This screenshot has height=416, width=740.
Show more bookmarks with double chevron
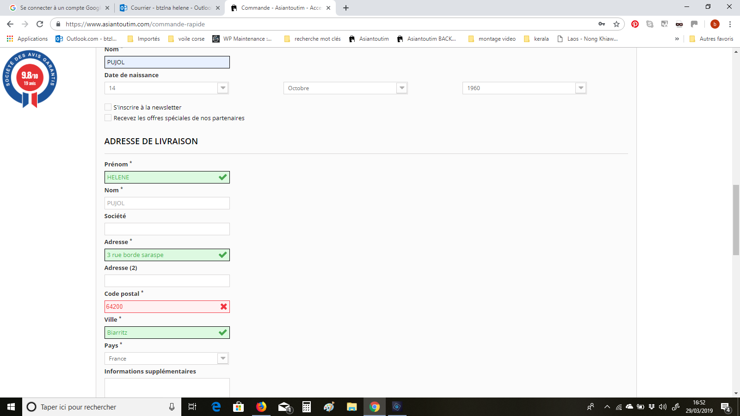(677, 39)
